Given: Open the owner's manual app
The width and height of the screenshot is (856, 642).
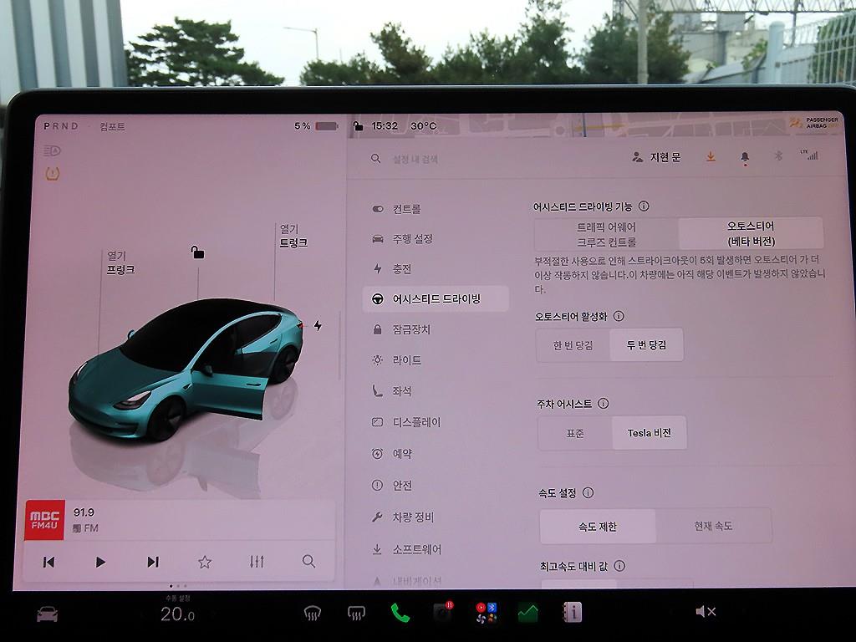Looking at the screenshot, I should click(x=572, y=612).
